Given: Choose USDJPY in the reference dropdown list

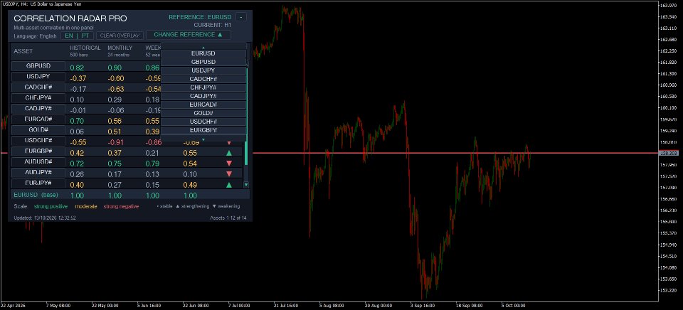Looking at the screenshot, I should click(203, 70).
